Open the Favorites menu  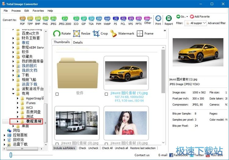38,11
